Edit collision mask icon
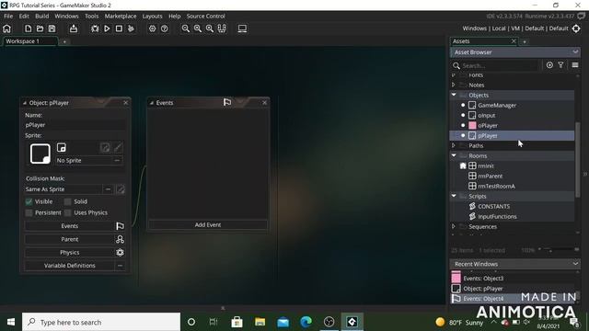Viewport: 589px width, 331px height. point(121,189)
